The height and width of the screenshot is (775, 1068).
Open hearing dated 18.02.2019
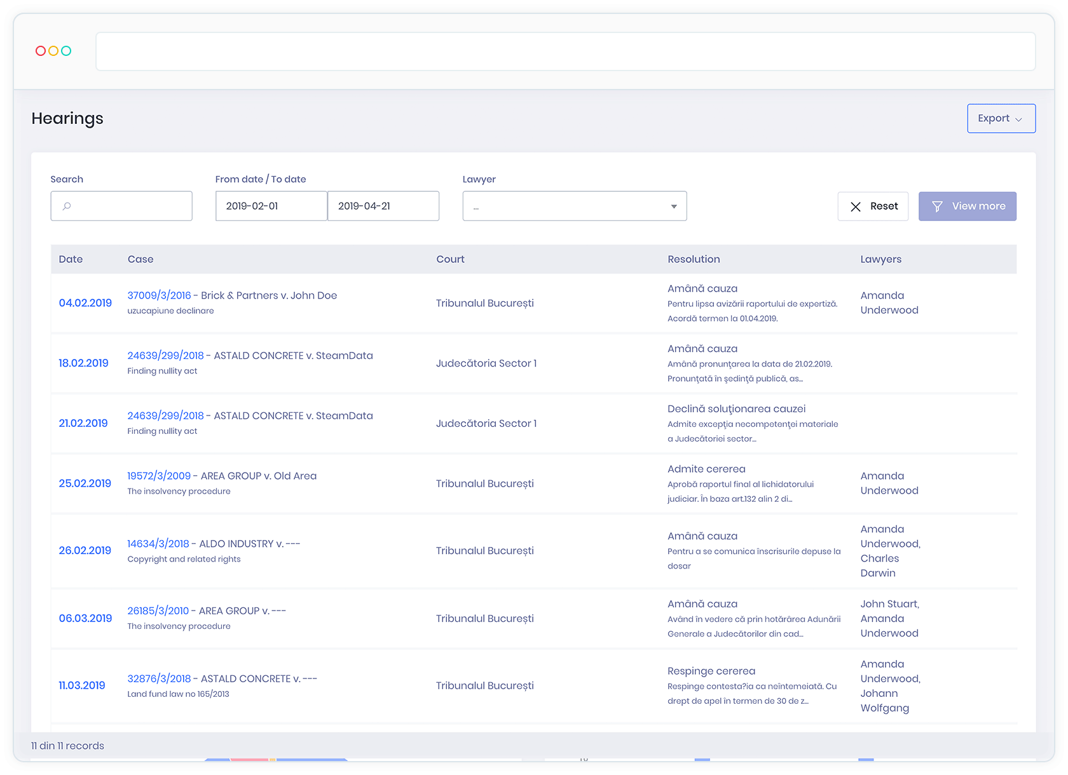[83, 363]
